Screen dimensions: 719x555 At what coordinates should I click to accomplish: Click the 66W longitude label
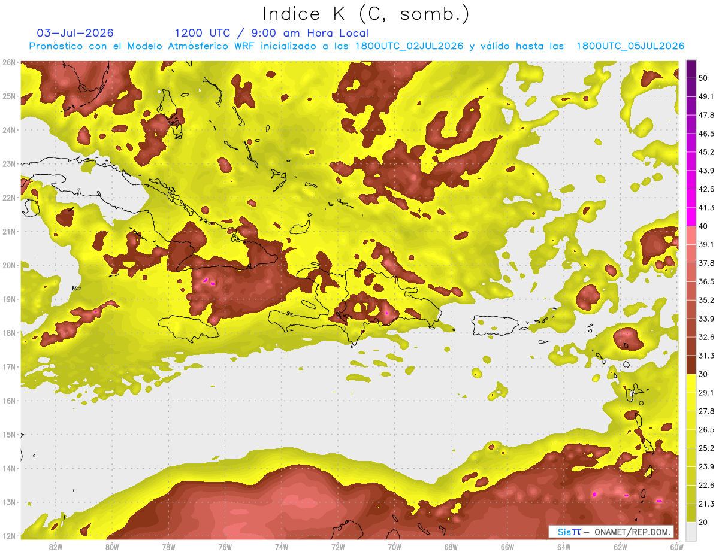[507, 547]
